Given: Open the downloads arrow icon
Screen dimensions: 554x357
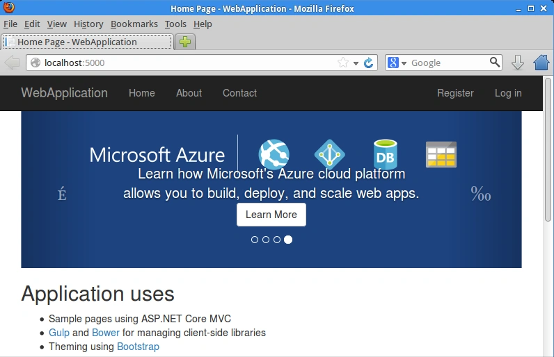Looking at the screenshot, I should [518, 63].
